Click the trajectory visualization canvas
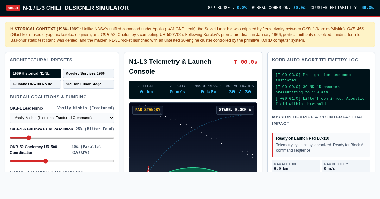This screenshot has width=380, height=199. 193,137
